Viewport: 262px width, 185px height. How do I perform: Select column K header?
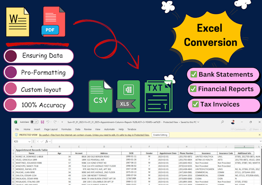pos(244,147)
